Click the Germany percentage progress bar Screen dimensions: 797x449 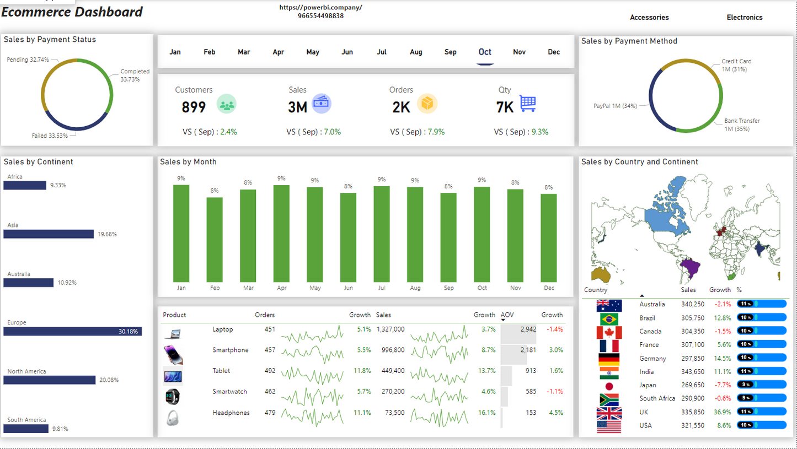pyautogui.click(x=761, y=358)
